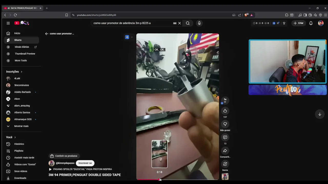Mute tab via speaker icon on tab
This screenshot has width=328, height=184.
(x=9, y=8)
